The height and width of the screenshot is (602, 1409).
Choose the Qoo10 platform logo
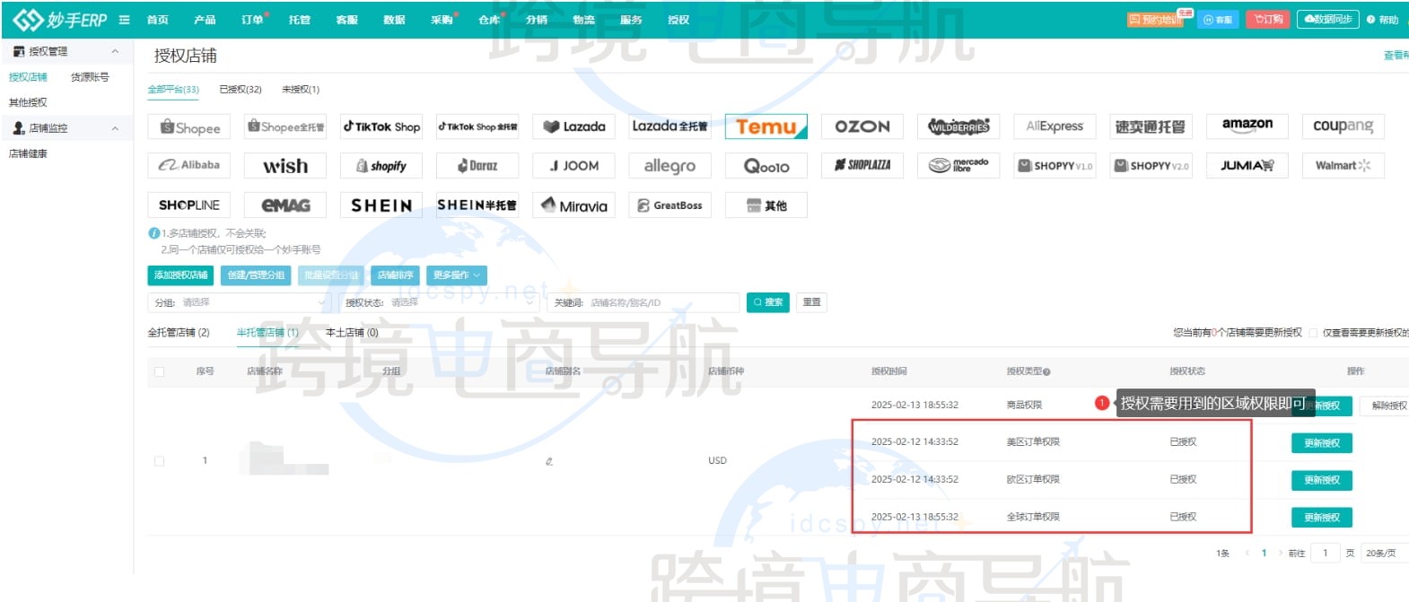(x=766, y=166)
